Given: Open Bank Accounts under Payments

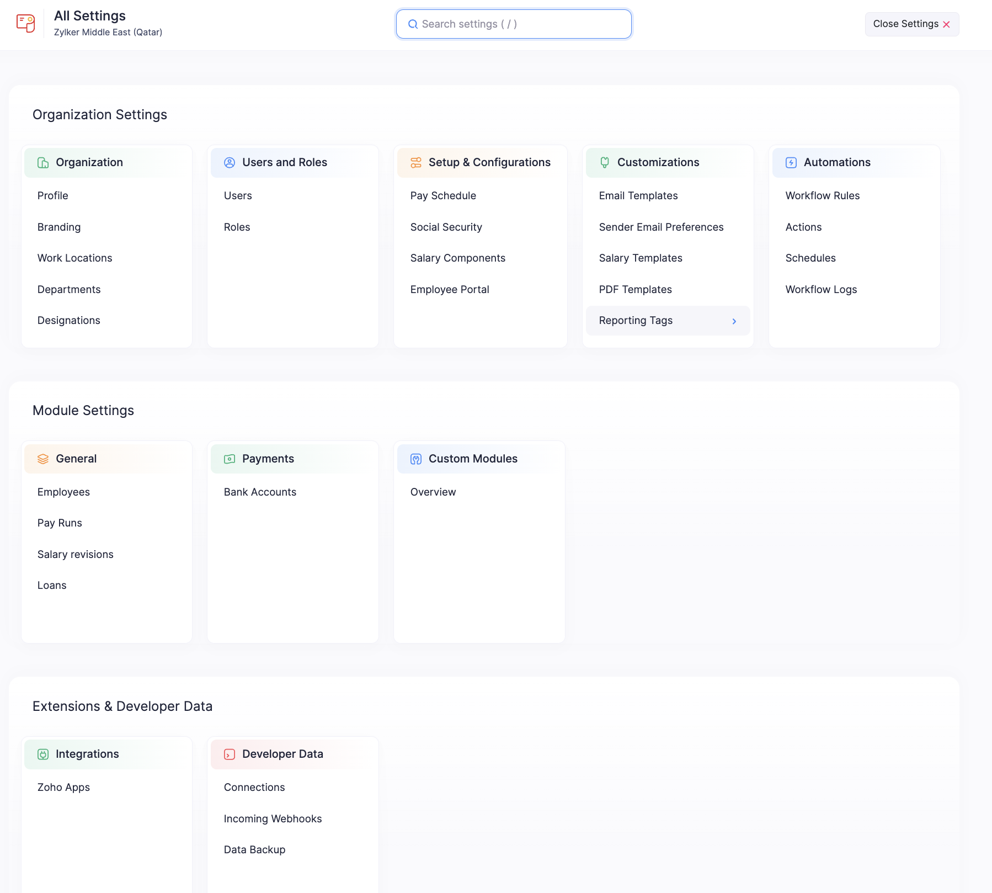Looking at the screenshot, I should (x=260, y=492).
